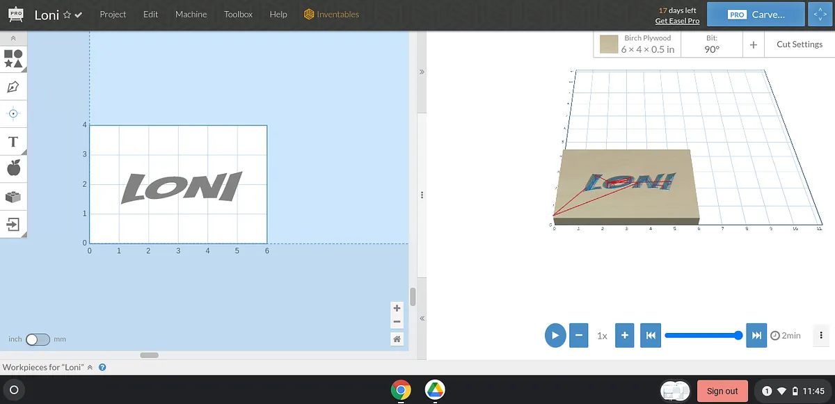This screenshot has width=835, height=404.
Task: Follow the Get Easel Pro link
Action: coord(677,21)
